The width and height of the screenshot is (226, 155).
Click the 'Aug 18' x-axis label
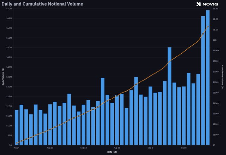(83, 148)
